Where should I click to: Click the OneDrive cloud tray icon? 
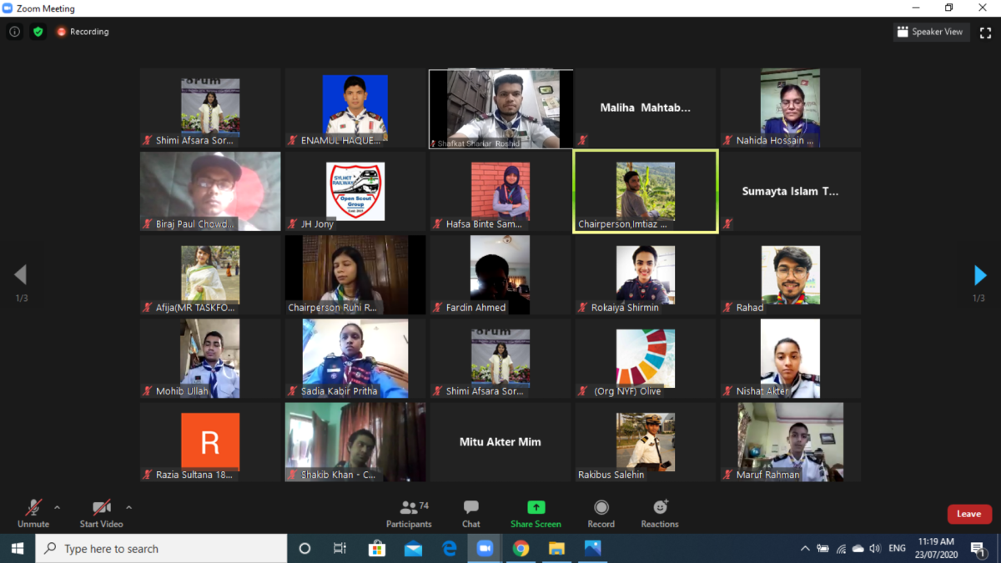pyautogui.click(x=858, y=548)
